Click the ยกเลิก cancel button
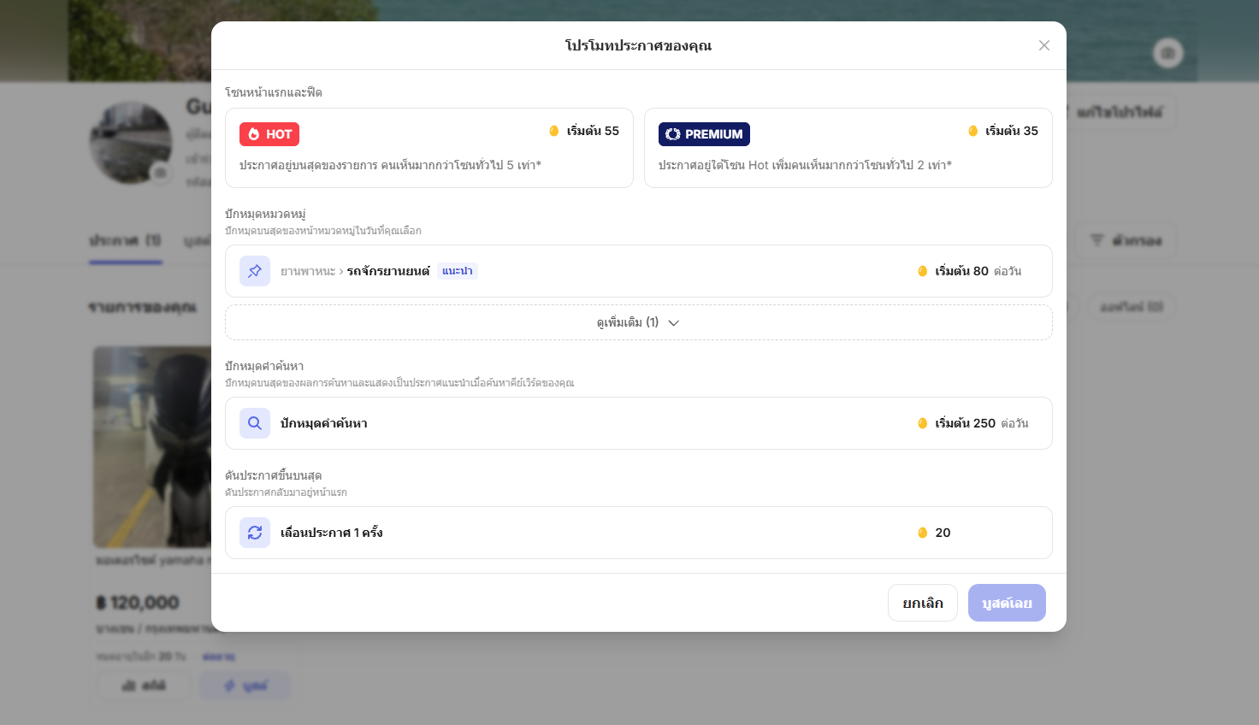The image size is (1259, 725). 923,603
